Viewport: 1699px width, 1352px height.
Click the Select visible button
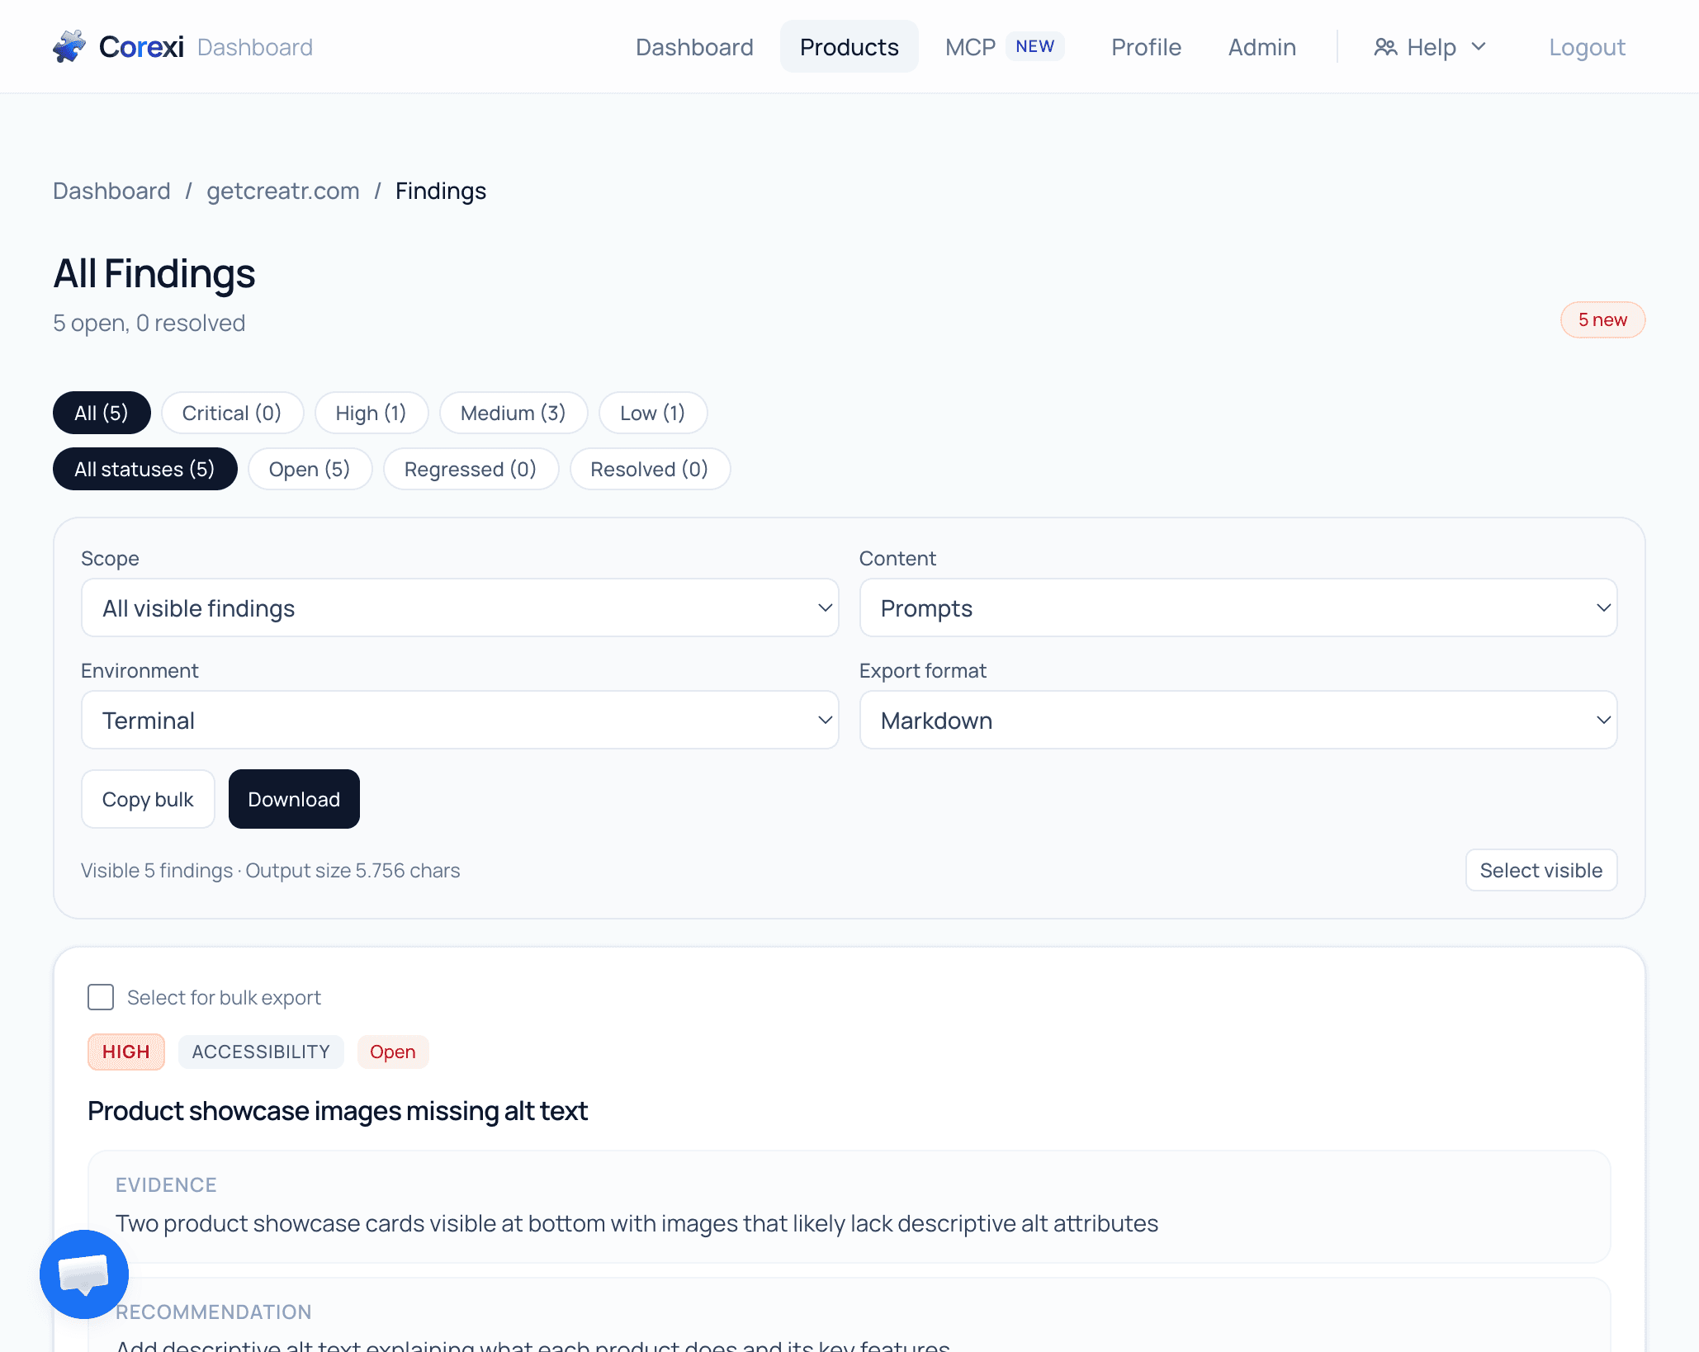pyautogui.click(x=1540, y=870)
